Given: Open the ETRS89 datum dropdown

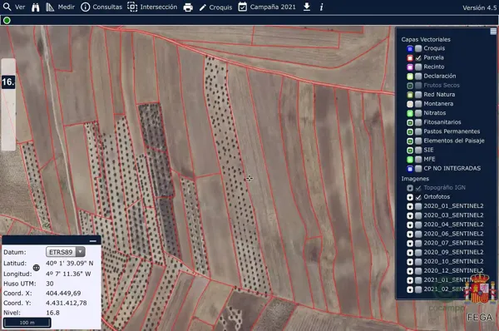Looking at the screenshot, I should [65, 252].
